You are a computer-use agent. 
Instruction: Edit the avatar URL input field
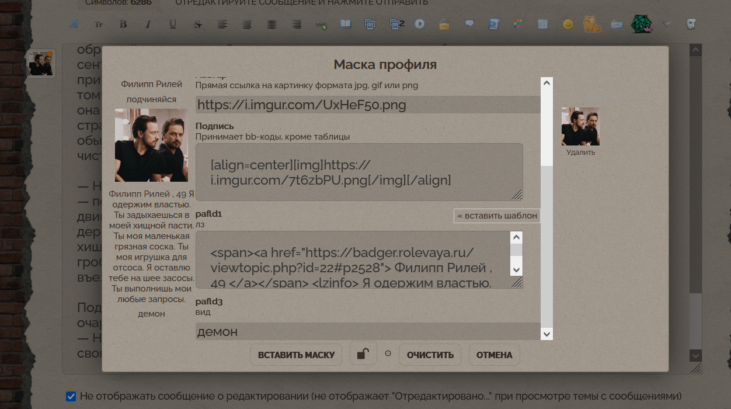coord(368,105)
